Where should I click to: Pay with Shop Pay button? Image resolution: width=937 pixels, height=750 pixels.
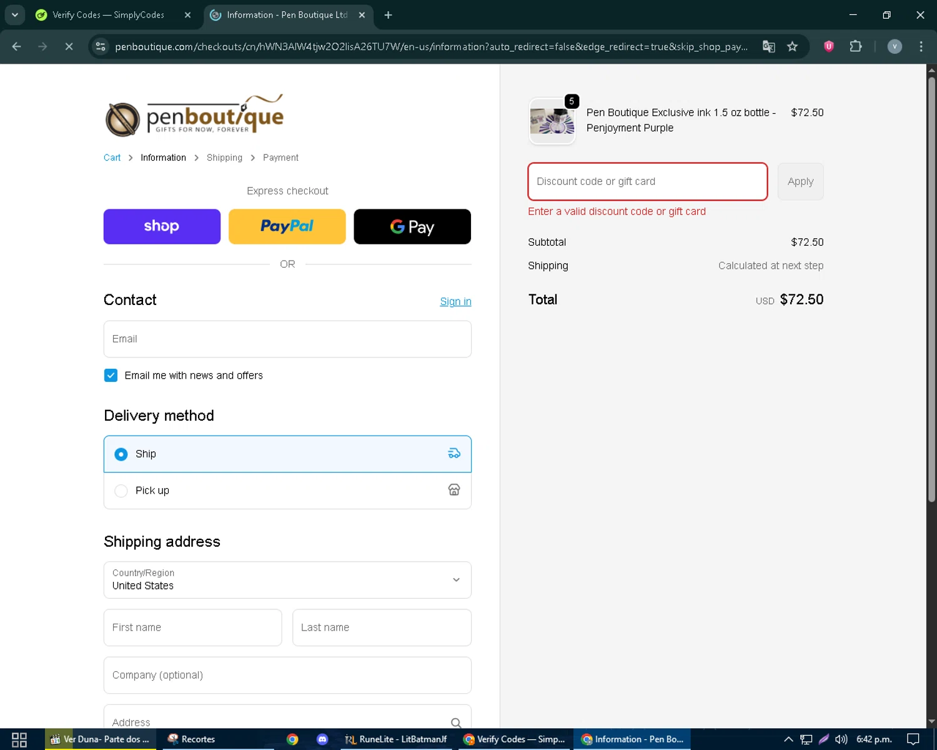pos(162,226)
